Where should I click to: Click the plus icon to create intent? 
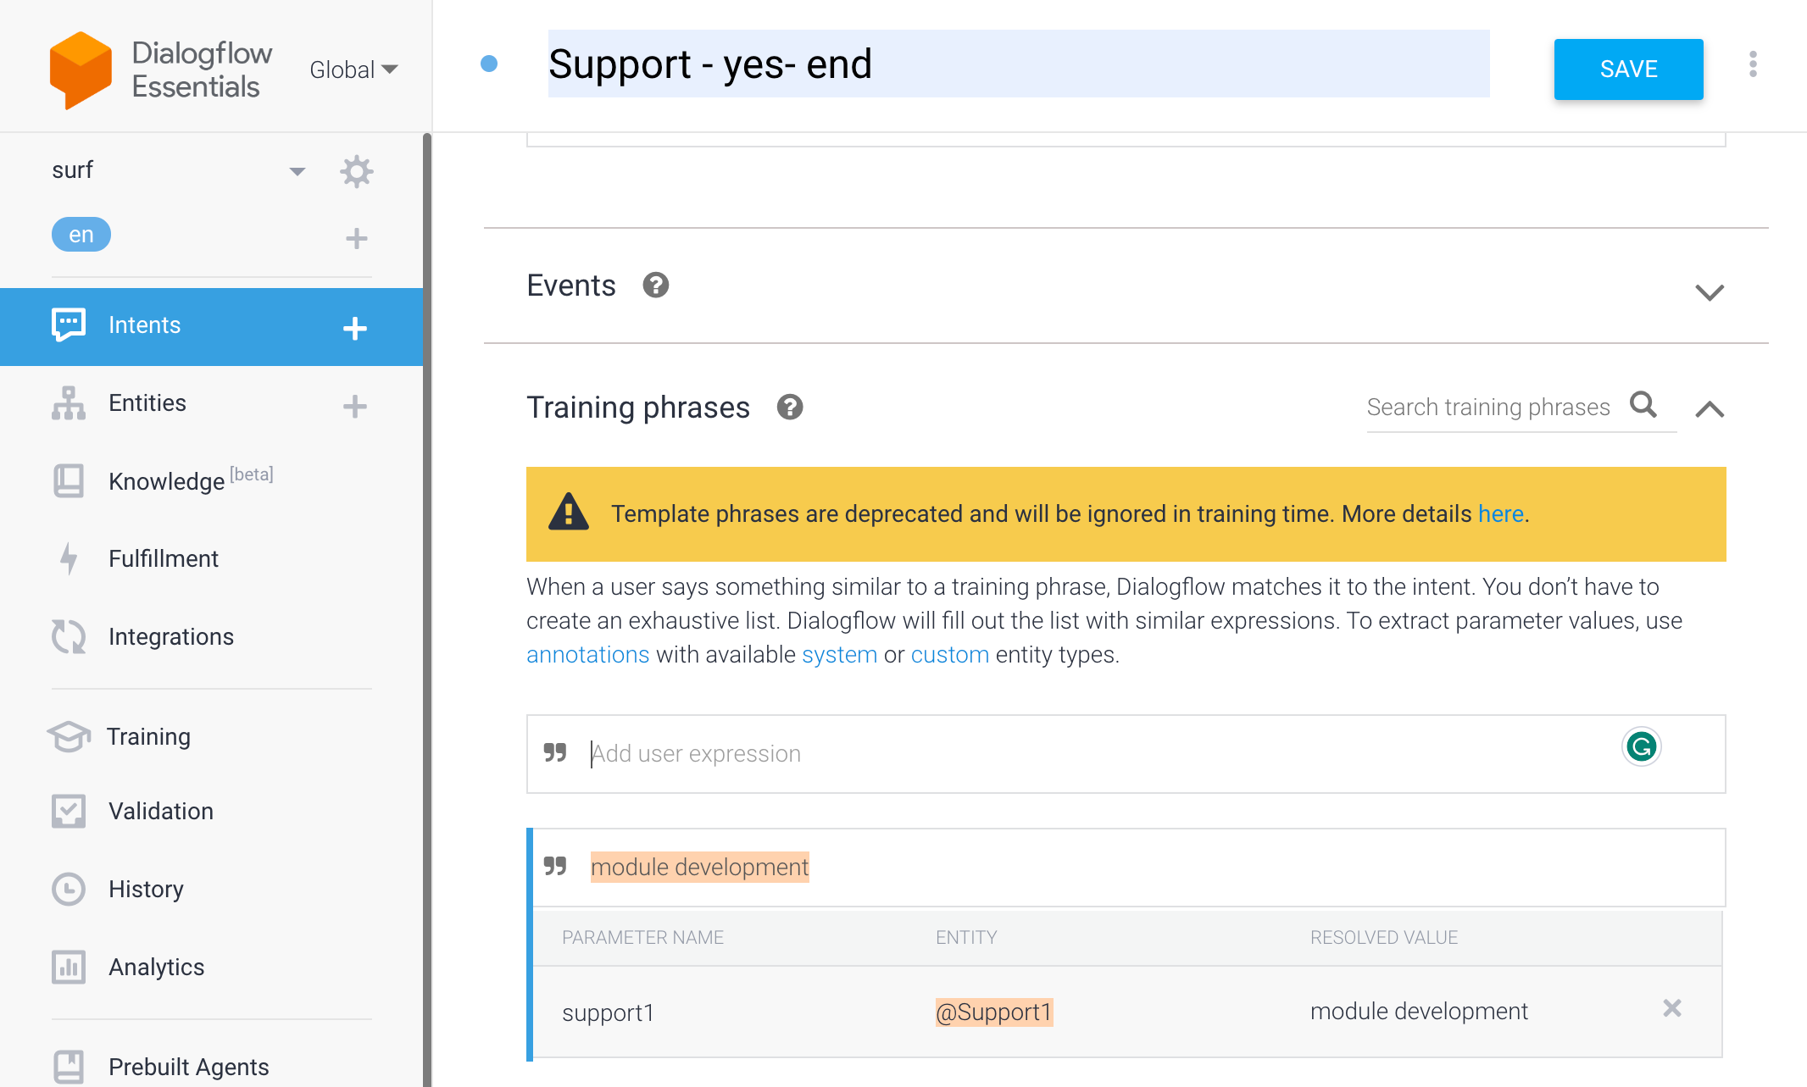355,328
